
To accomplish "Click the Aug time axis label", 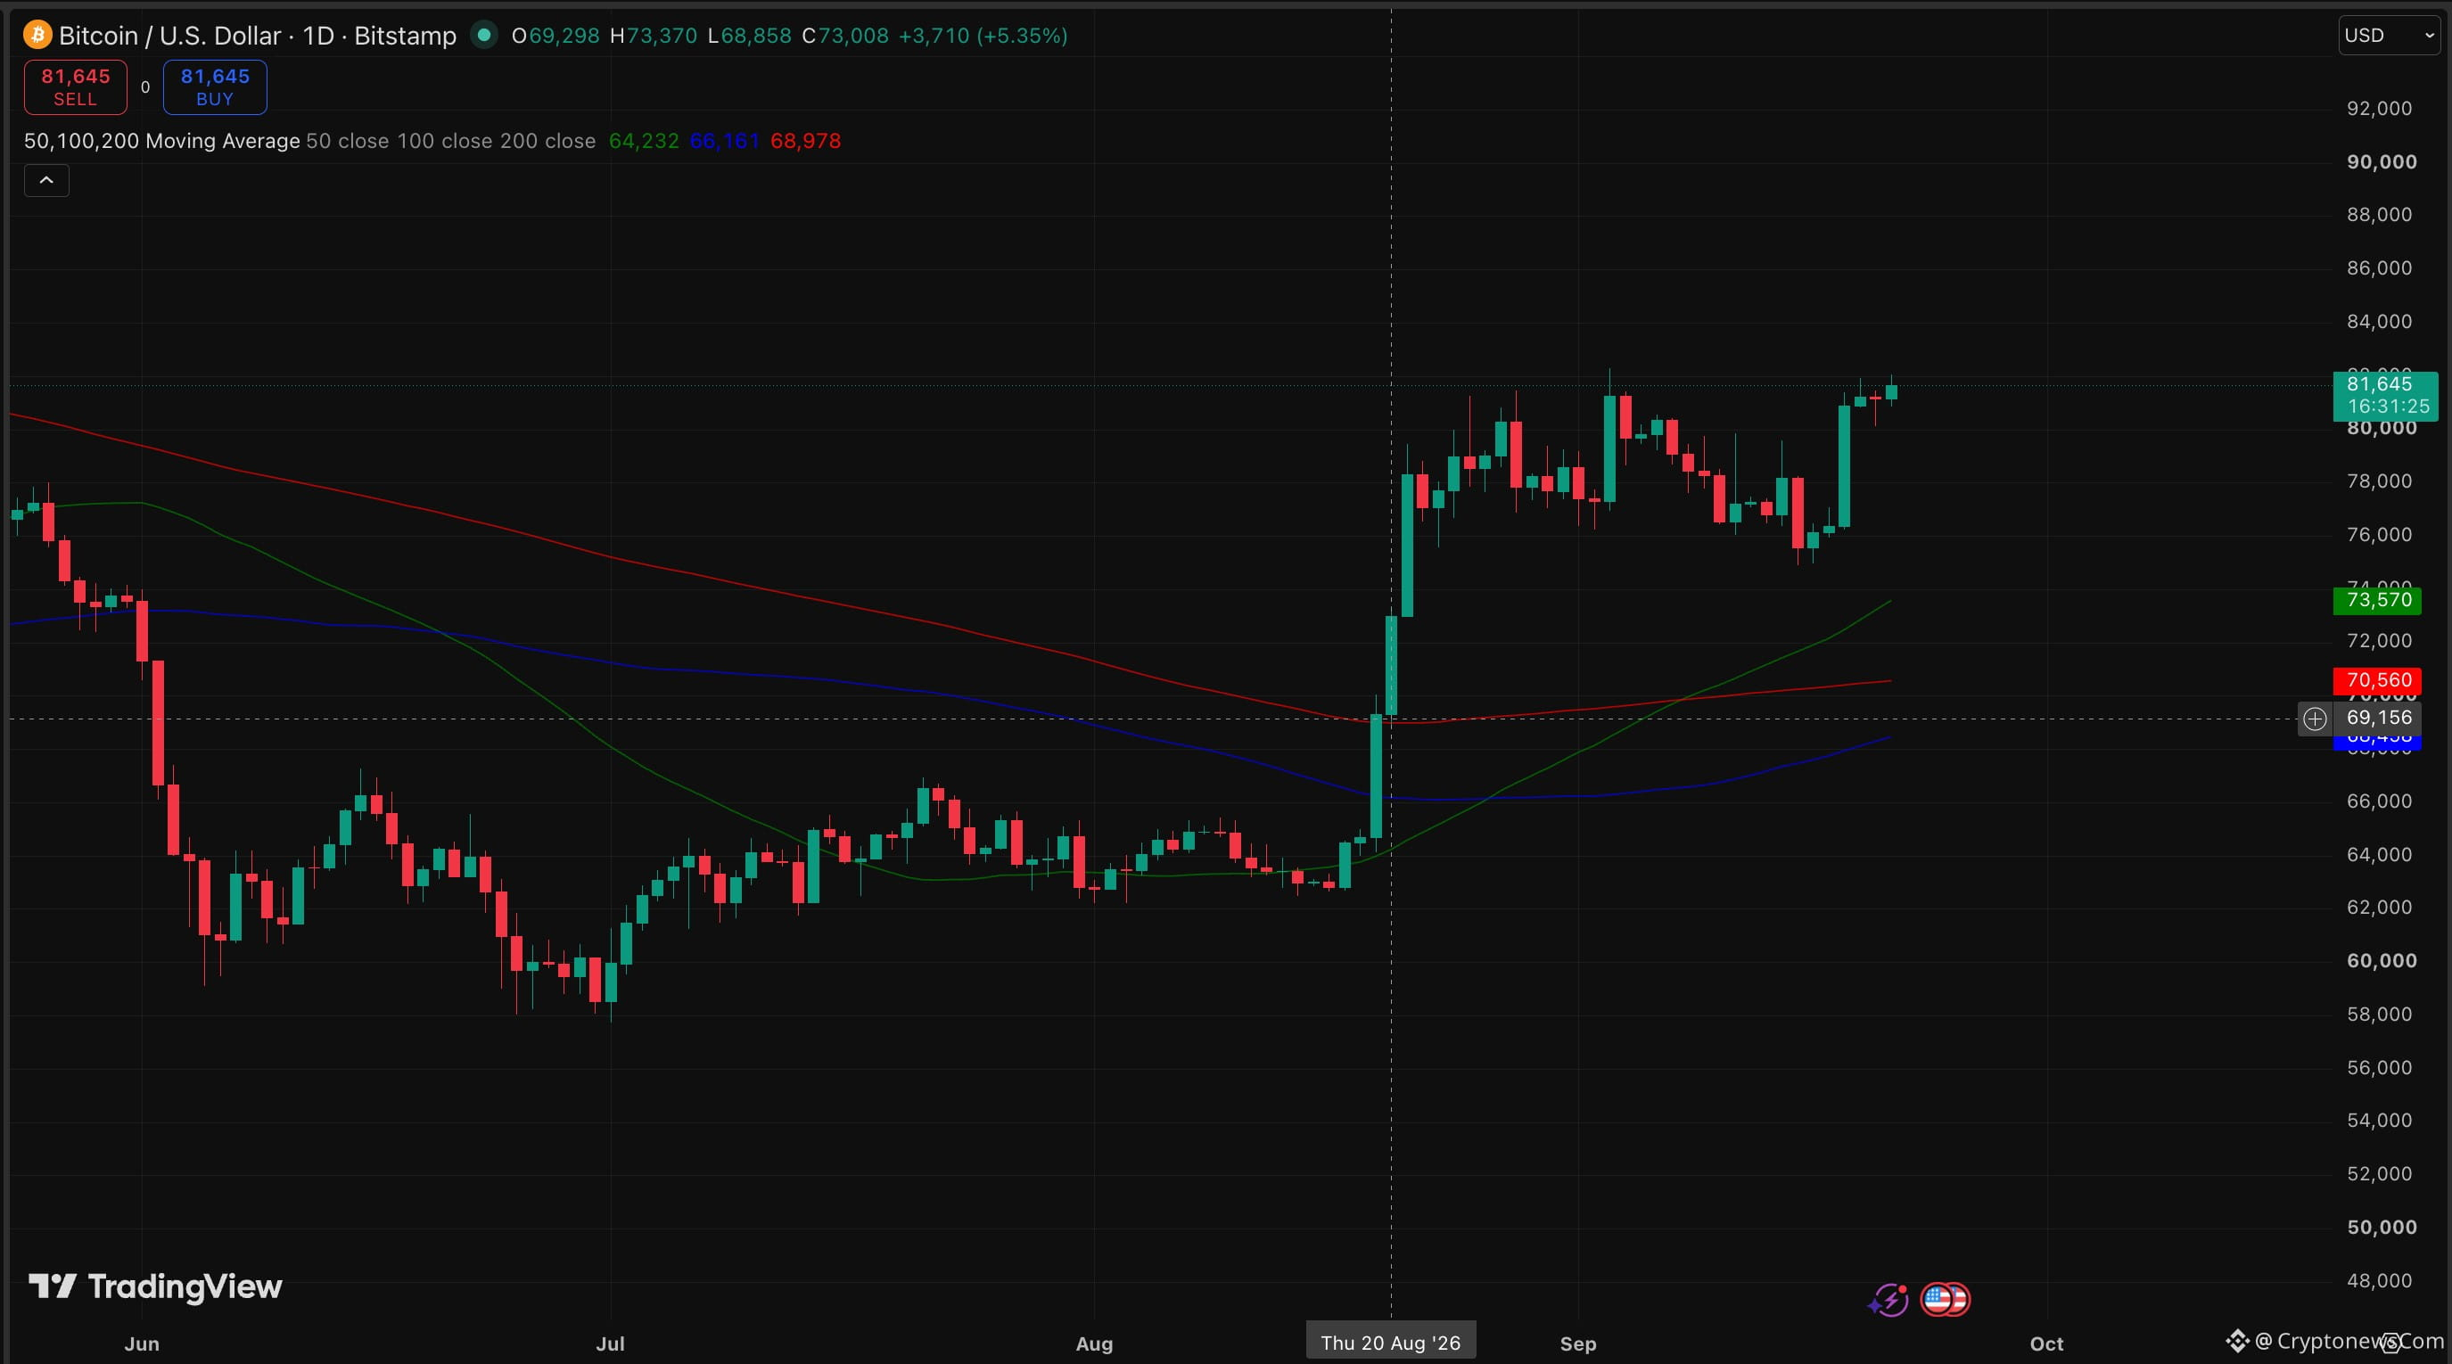I will [1094, 1344].
